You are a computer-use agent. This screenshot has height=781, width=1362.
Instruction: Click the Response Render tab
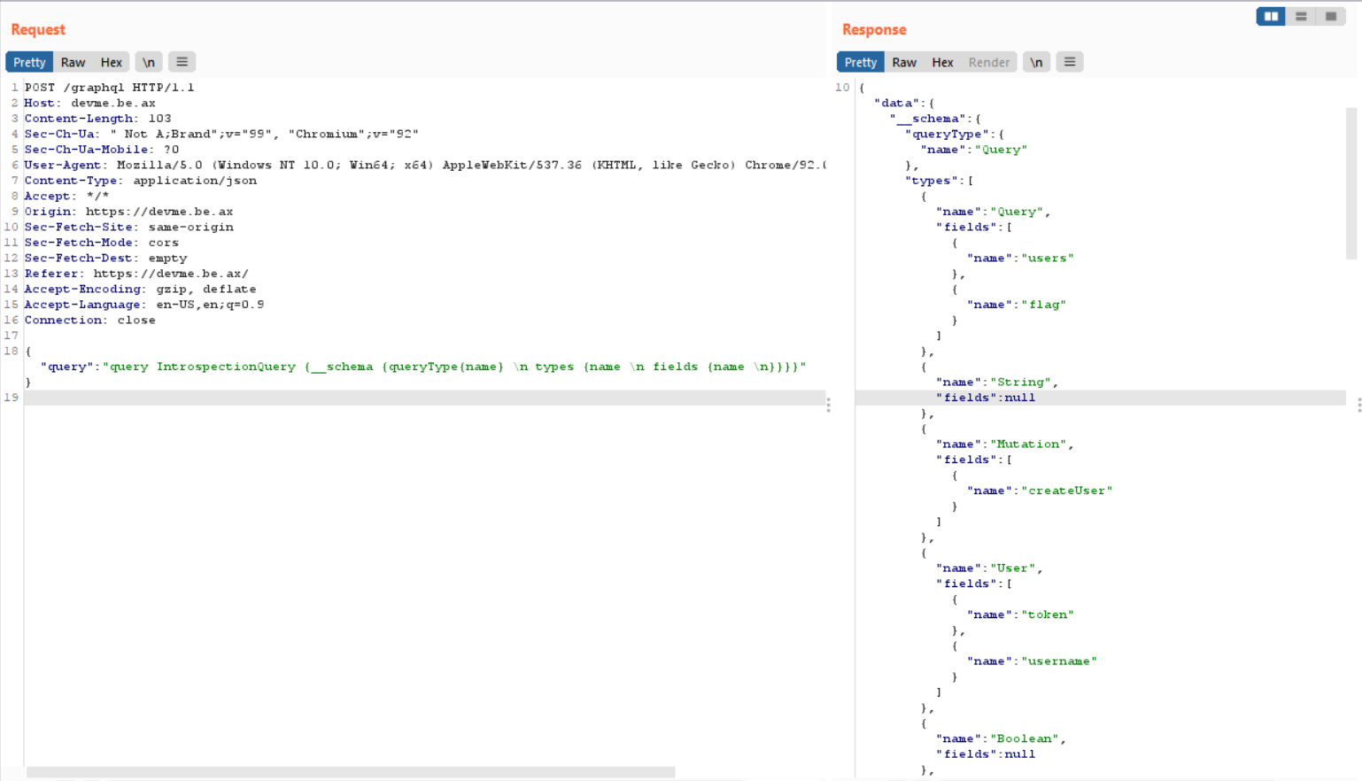[x=988, y=62]
